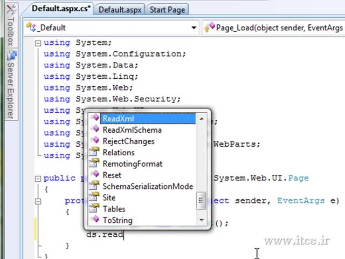Click the IntelliSense scrollbar thumb
Image resolution: width=345 pixels, height=259 pixels.
pyautogui.click(x=201, y=200)
